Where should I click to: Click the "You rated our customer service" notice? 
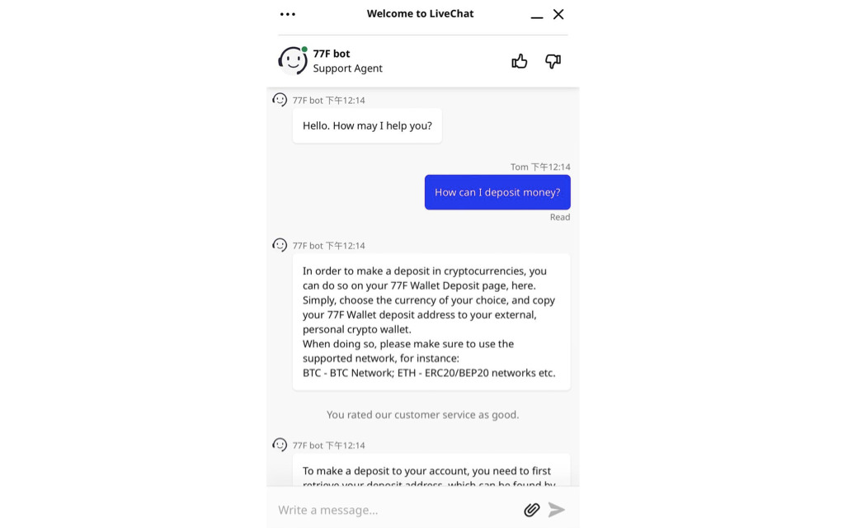[422, 415]
